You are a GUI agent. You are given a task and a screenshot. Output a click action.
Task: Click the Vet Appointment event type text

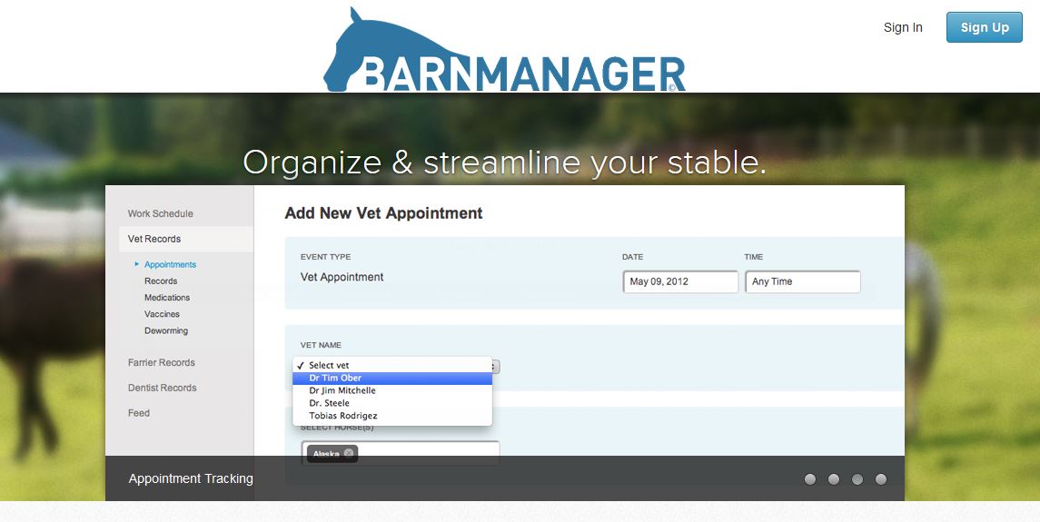(342, 277)
